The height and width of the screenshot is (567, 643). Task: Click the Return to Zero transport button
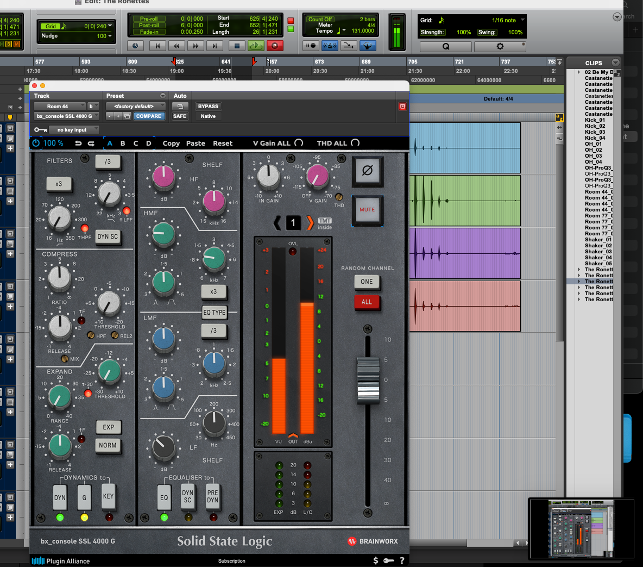(x=157, y=46)
